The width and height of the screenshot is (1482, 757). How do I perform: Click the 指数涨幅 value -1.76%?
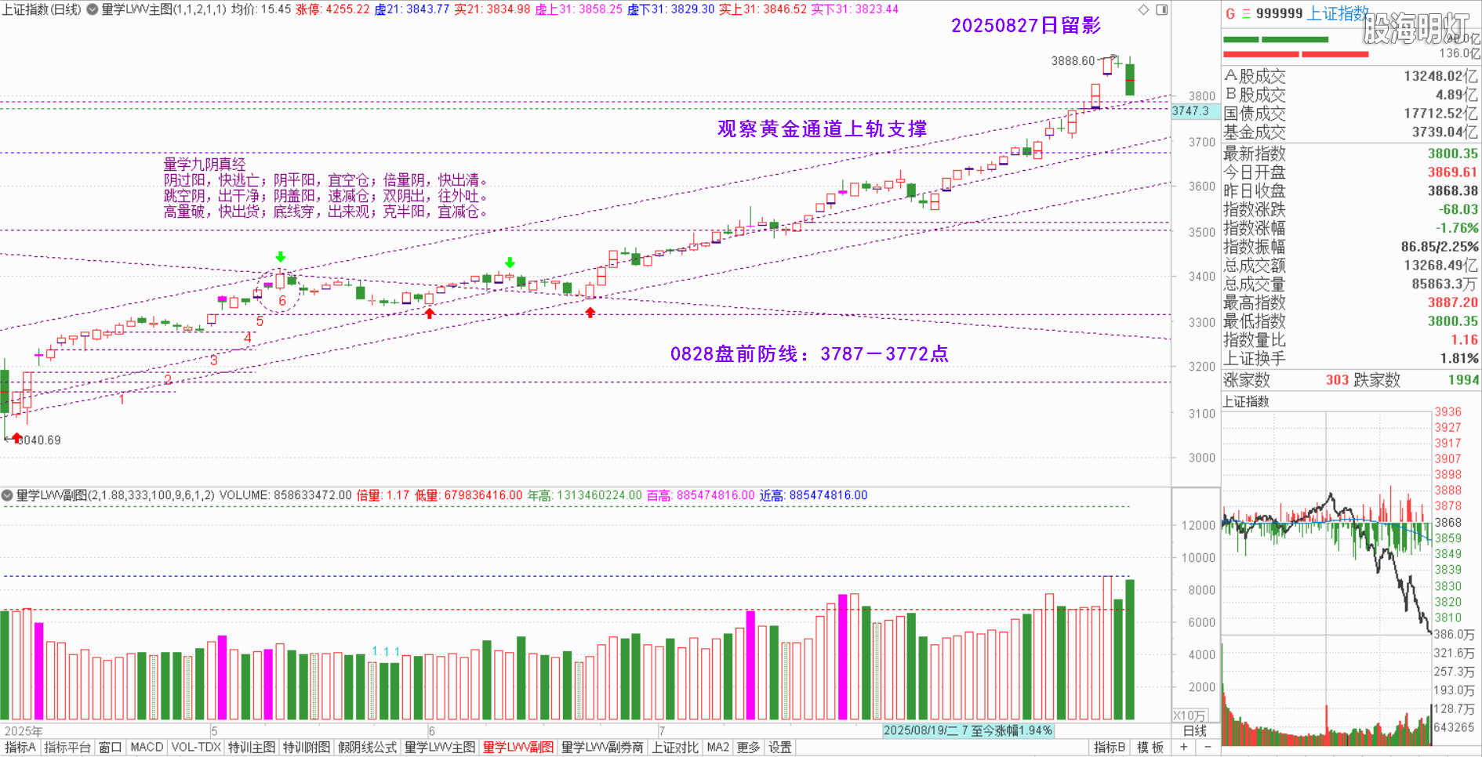click(x=1457, y=228)
